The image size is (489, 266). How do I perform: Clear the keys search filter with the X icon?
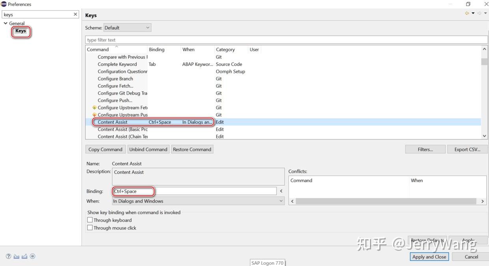75,14
